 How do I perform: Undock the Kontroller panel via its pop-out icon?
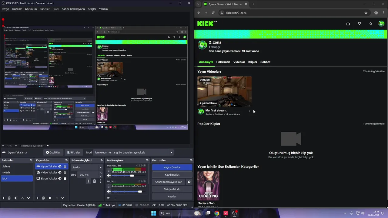click(x=191, y=160)
